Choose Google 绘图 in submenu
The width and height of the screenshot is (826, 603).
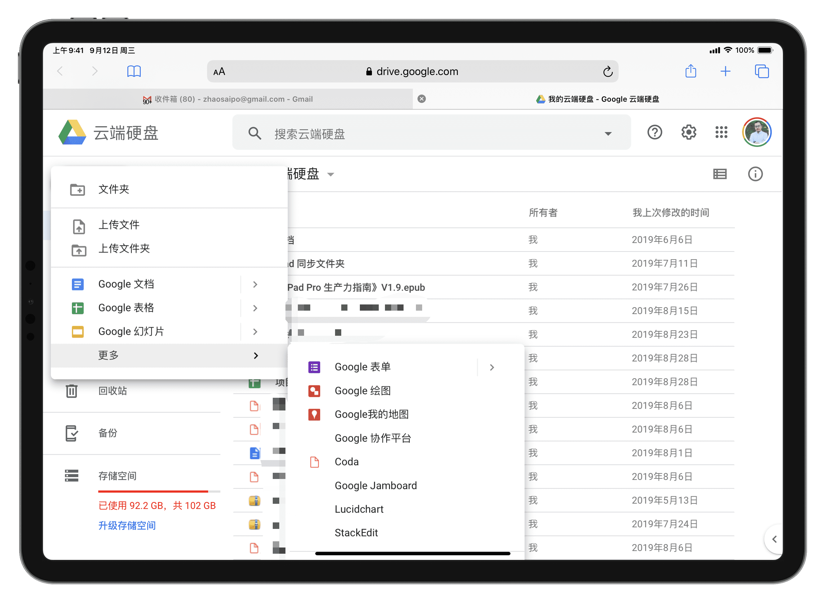click(x=363, y=391)
